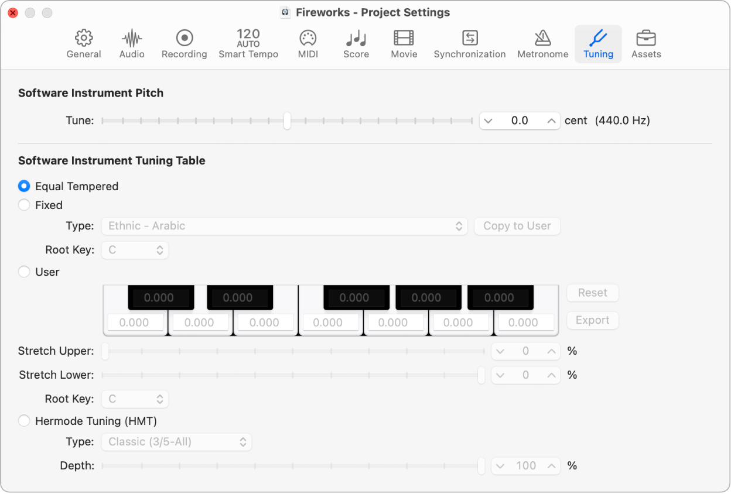Select the Metronome settings icon
The width and height of the screenshot is (731, 494).
coord(542,44)
